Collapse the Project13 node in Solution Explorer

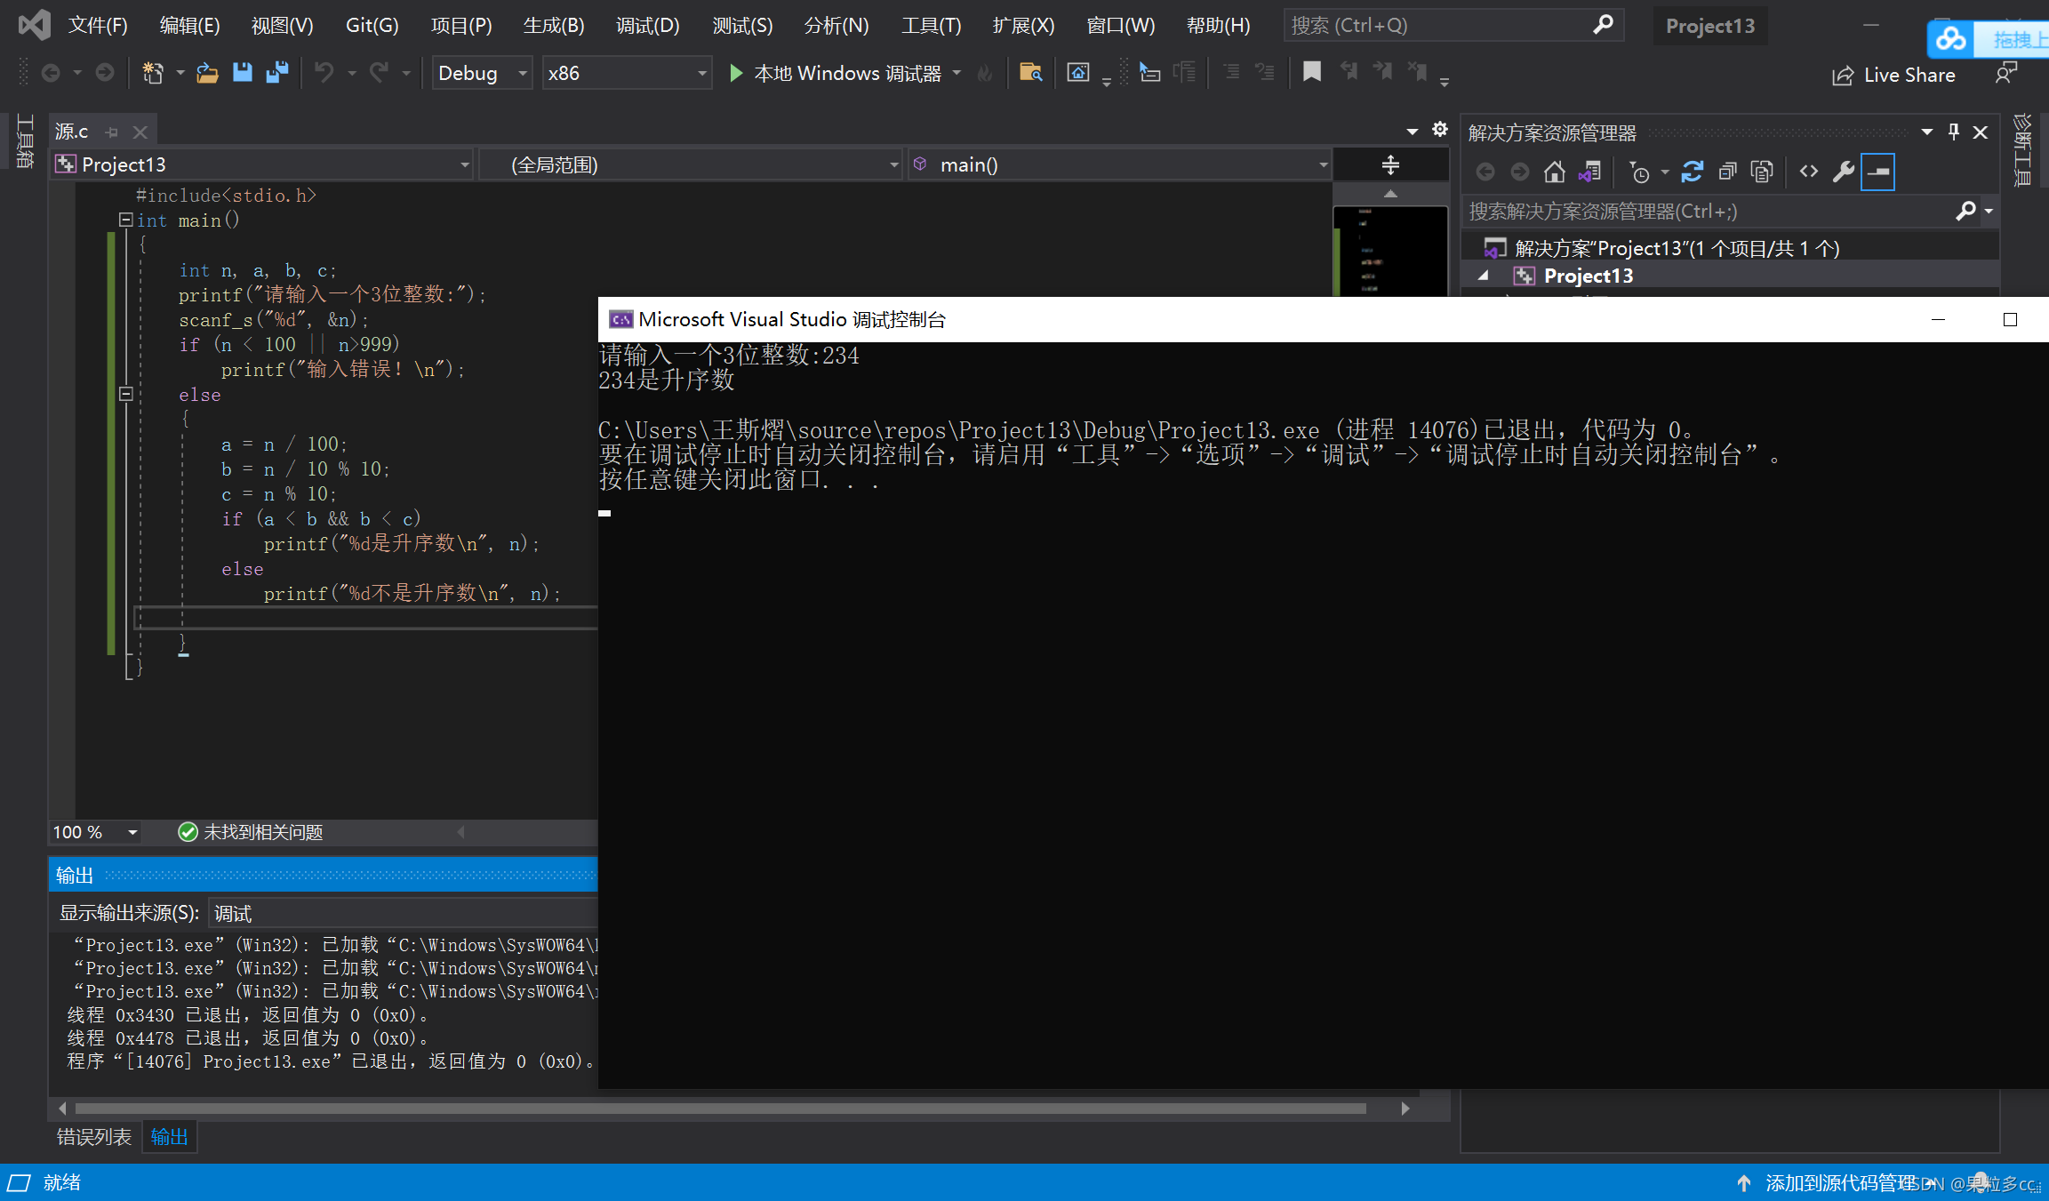click(1484, 276)
